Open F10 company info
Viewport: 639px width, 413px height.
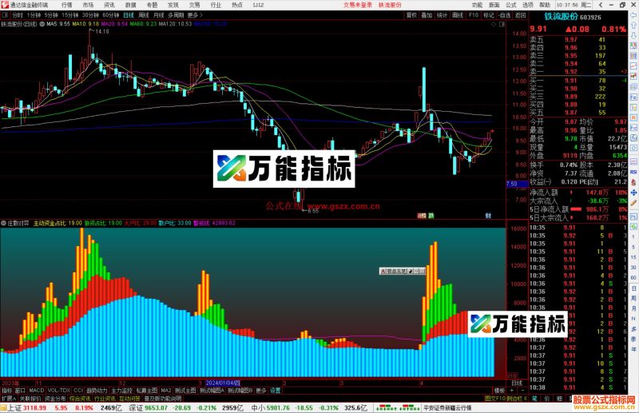click(x=474, y=15)
